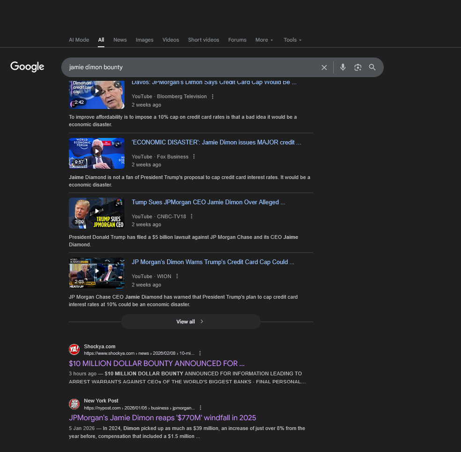Click the search input field
The image size is (461, 452).
click(187, 67)
